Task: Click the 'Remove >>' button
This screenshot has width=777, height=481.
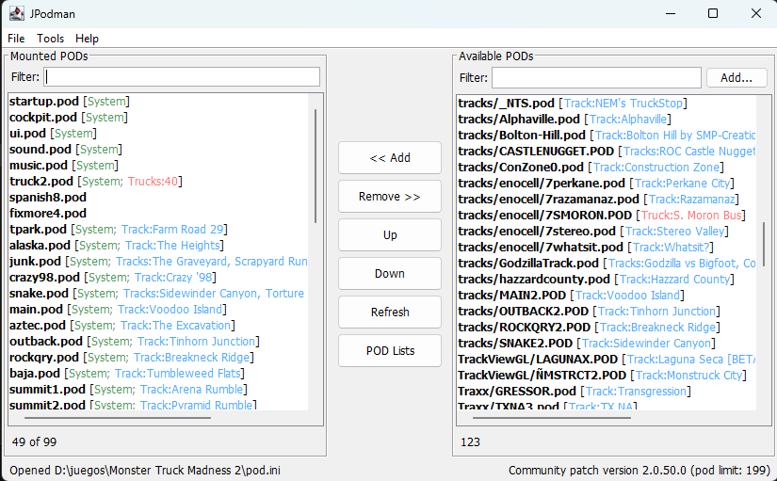Action: click(390, 197)
